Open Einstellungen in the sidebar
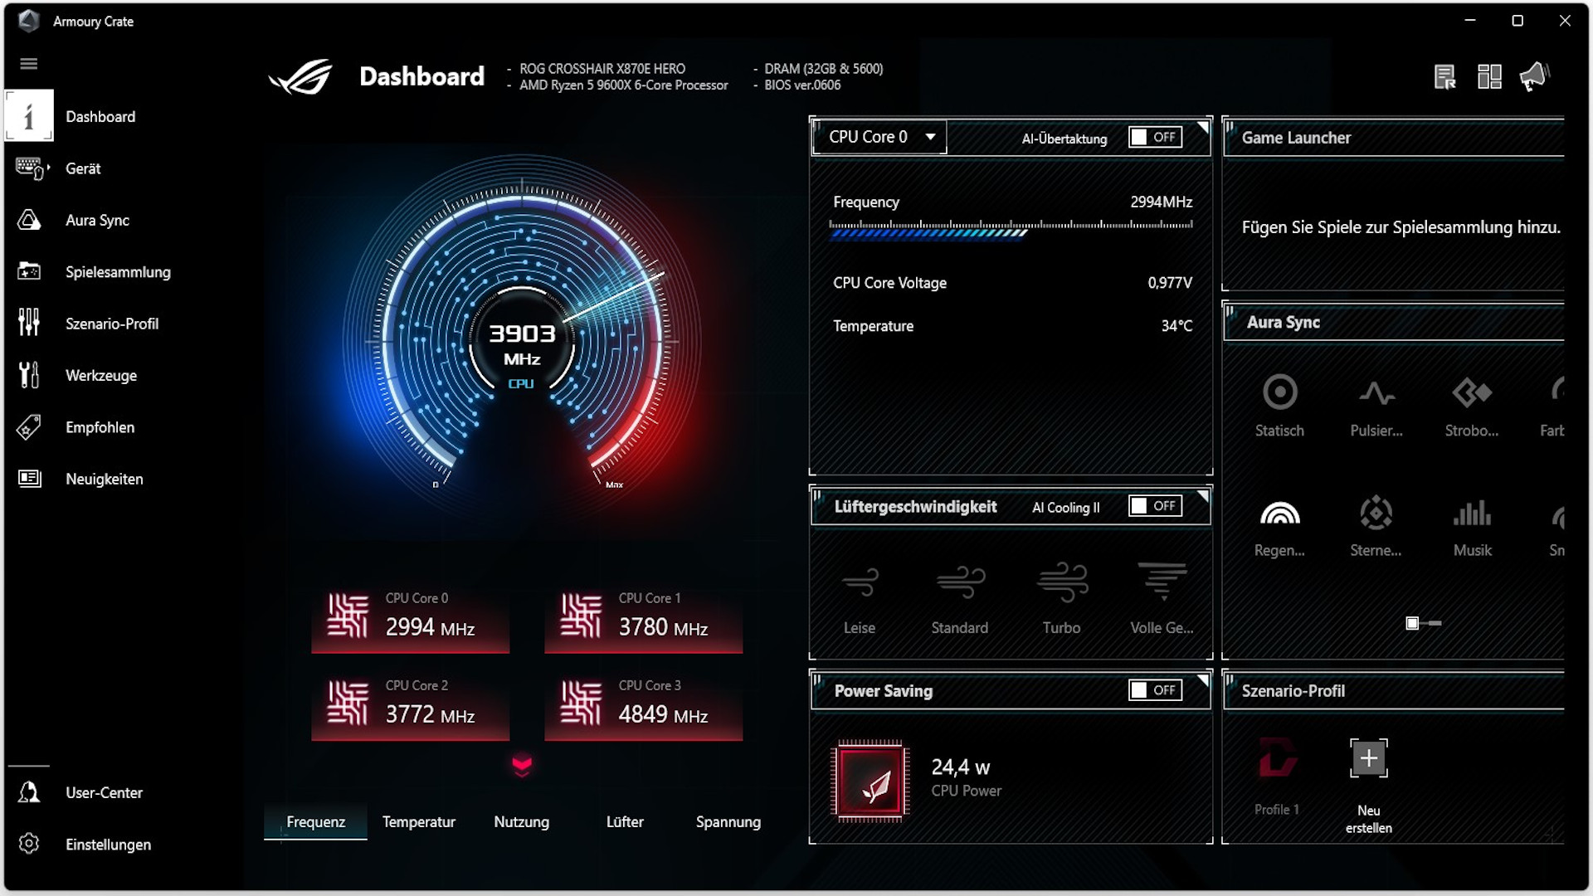The width and height of the screenshot is (1593, 896). coord(108,844)
